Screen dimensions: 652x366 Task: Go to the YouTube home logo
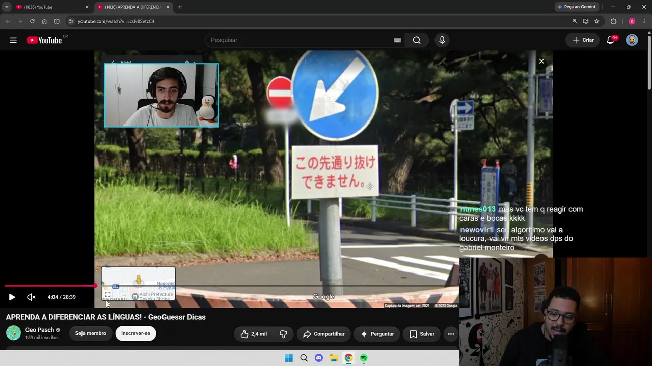(44, 40)
